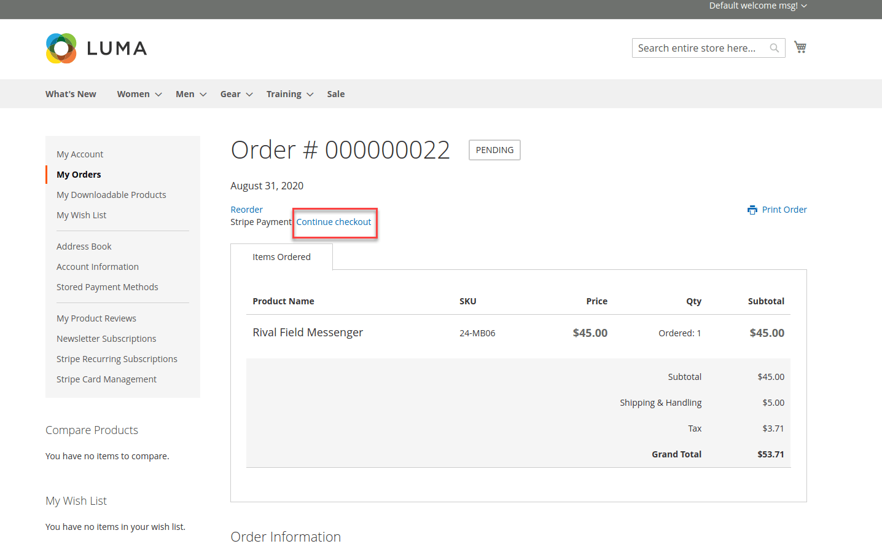Viewport: 882px width, 549px height.
Task: Click the Continue checkout link
Action: (x=334, y=222)
